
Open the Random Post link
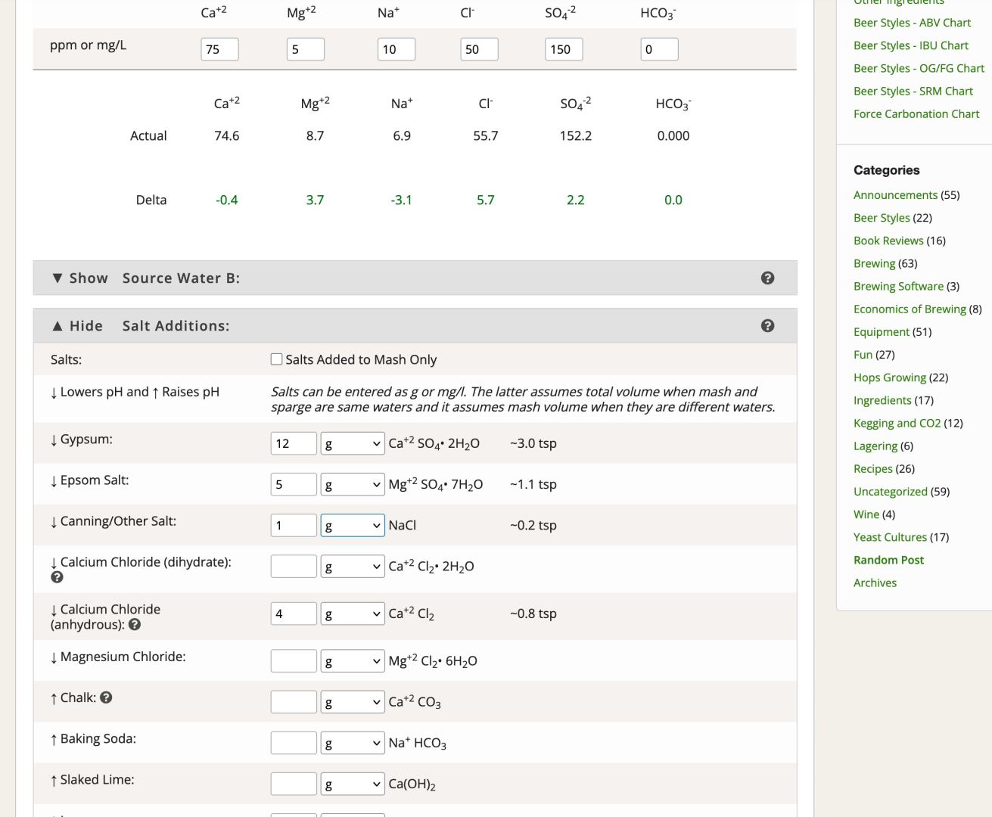tap(888, 560)
